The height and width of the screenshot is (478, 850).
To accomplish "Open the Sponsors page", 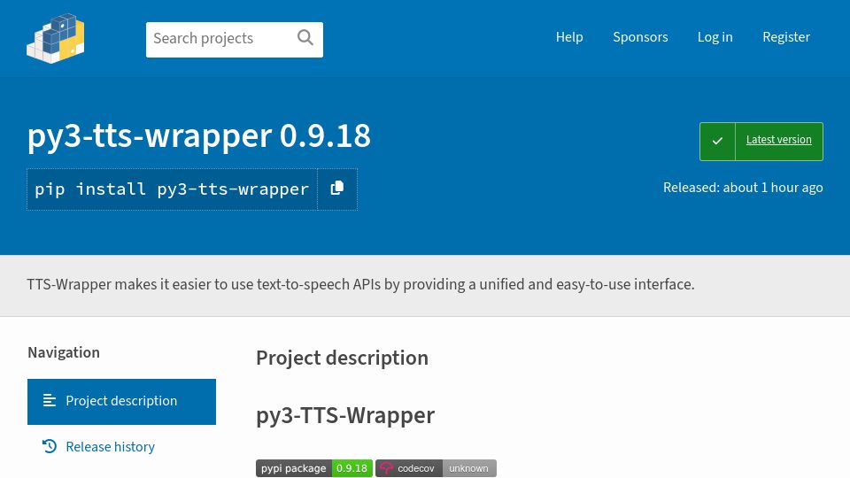I will (x=640, y=37).
